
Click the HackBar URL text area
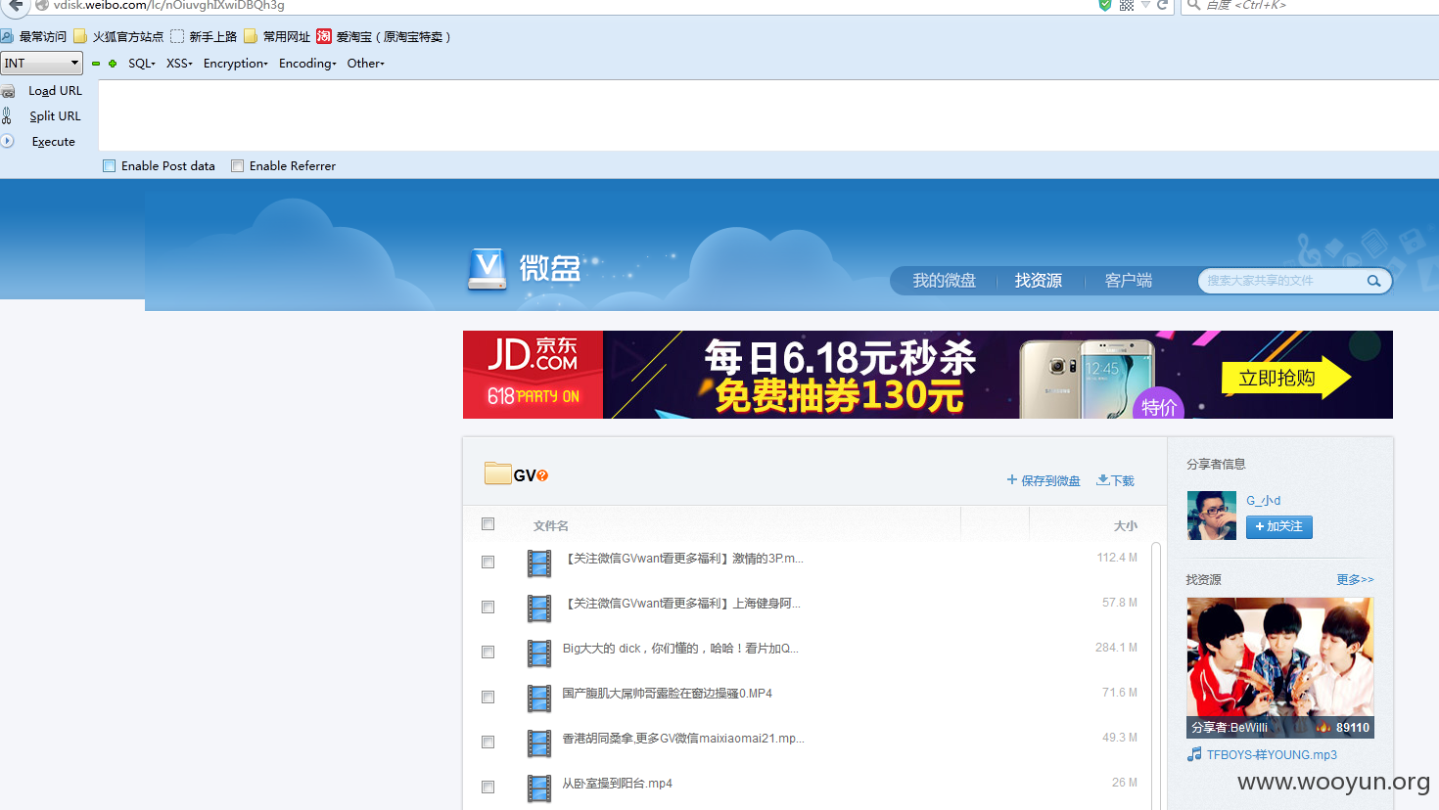(768, 115)
